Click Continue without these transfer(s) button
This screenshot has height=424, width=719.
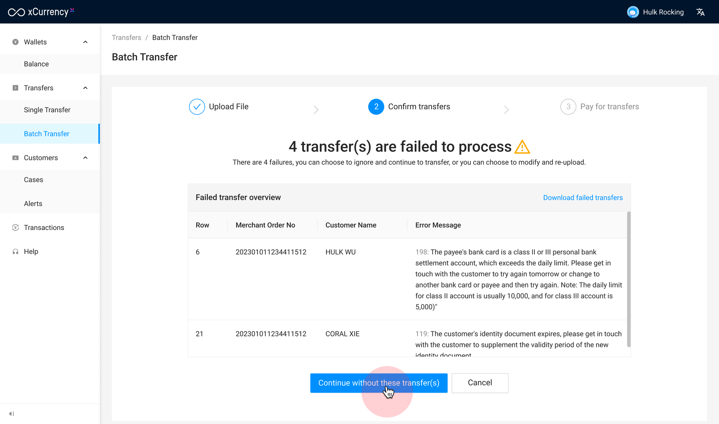(378, 383)
